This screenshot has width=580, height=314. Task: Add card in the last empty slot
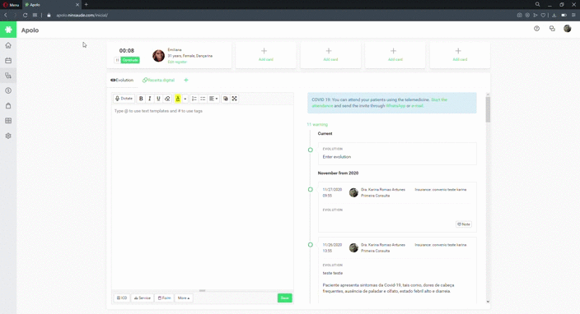(460, 54)
